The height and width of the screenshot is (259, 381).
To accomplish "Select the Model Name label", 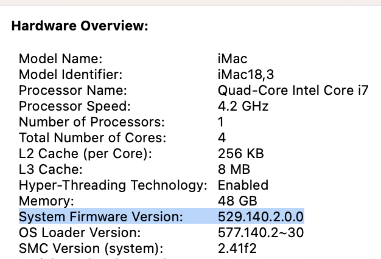I will 60,59.
